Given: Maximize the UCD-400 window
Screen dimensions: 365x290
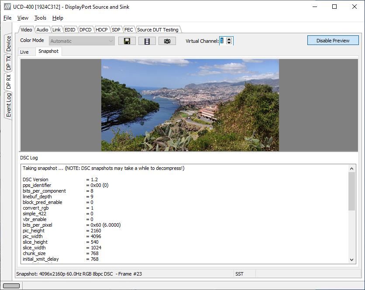Looking at the screenshot, I should tap(334, 7).
